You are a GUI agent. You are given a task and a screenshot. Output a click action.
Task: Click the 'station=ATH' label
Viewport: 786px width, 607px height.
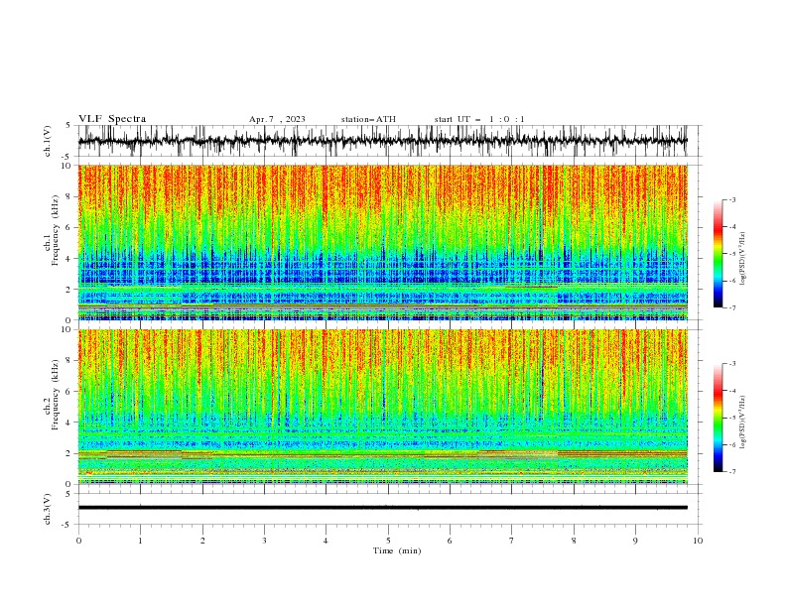click(368, 119)
